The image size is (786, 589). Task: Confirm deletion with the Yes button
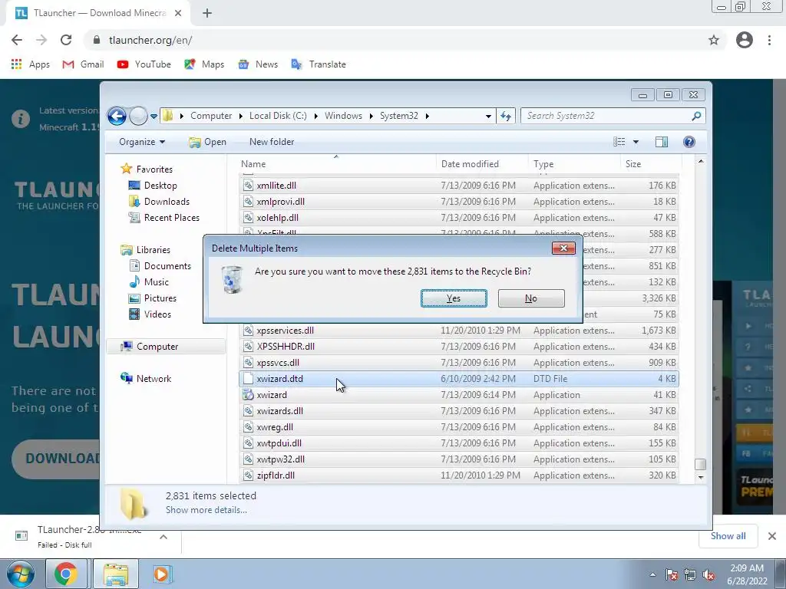coord(454,298)
